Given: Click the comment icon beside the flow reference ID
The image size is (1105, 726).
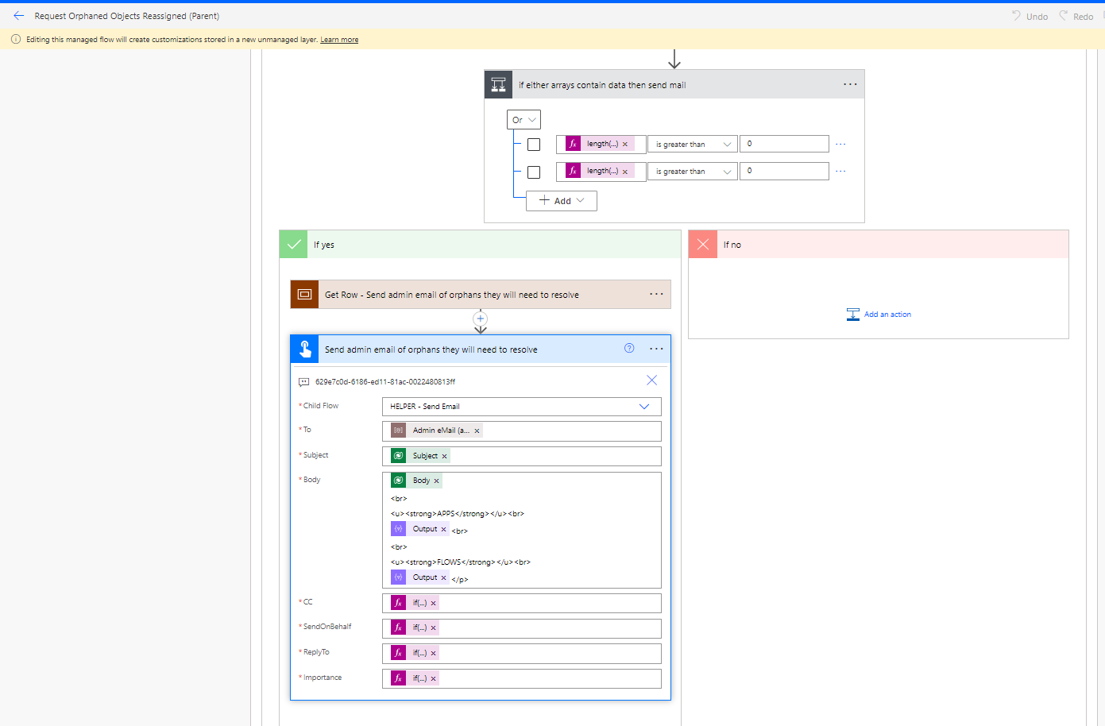Looking at the screenshot, I should pyautogui.click(x=304, y=381).
